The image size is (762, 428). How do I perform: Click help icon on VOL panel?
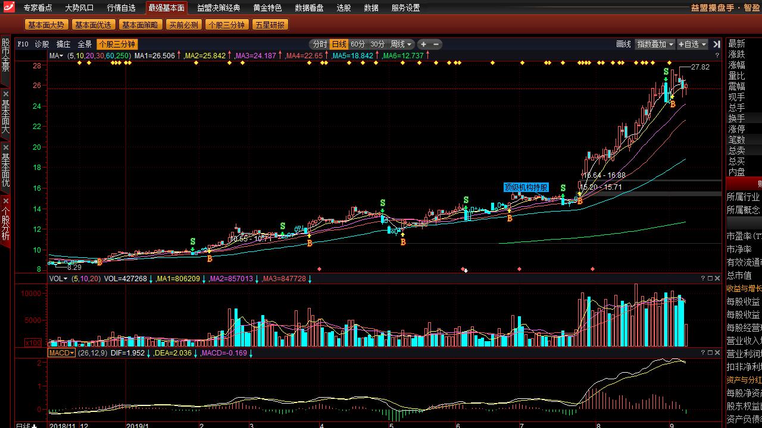click(703, 278)
